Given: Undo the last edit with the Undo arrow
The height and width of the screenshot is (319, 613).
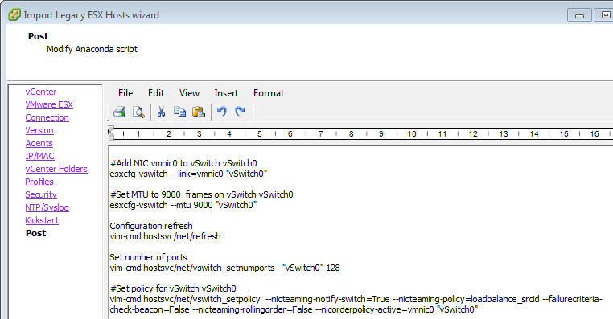Looking at the screenshot, I should tap(222, 112).
